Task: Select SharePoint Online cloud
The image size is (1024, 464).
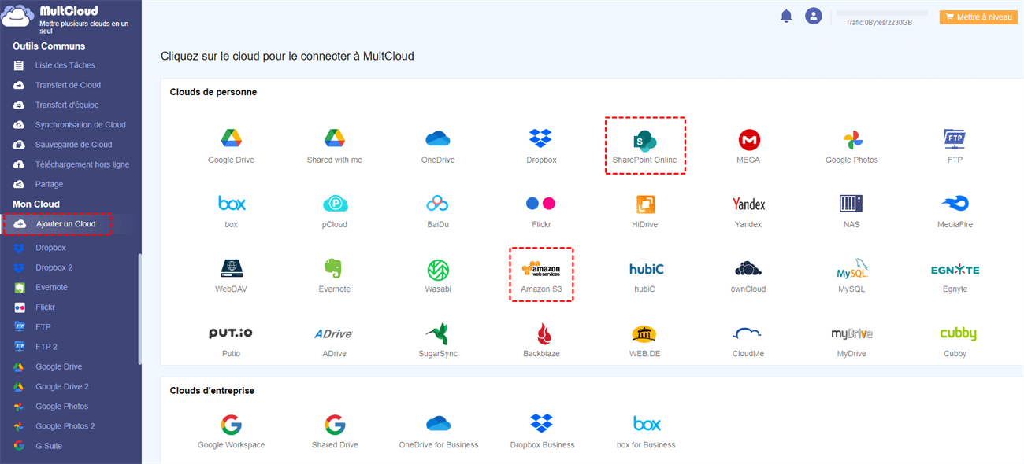Action: pos(645,146)
